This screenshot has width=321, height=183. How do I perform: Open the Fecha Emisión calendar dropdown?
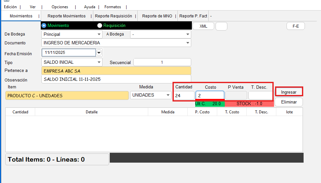click(x=99, y=53)
